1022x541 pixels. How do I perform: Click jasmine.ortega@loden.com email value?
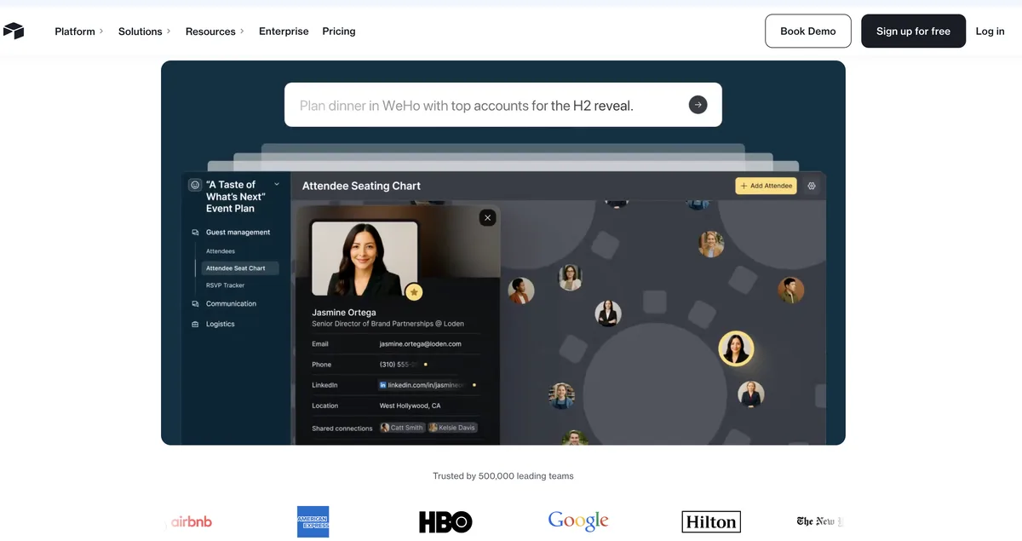[421, 344]
